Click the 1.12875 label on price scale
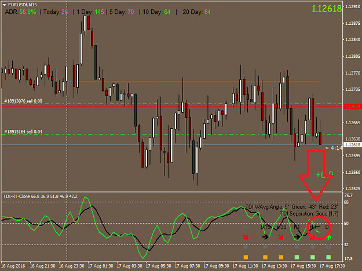This screenshot has width=362, height=271. pos(353,23)
